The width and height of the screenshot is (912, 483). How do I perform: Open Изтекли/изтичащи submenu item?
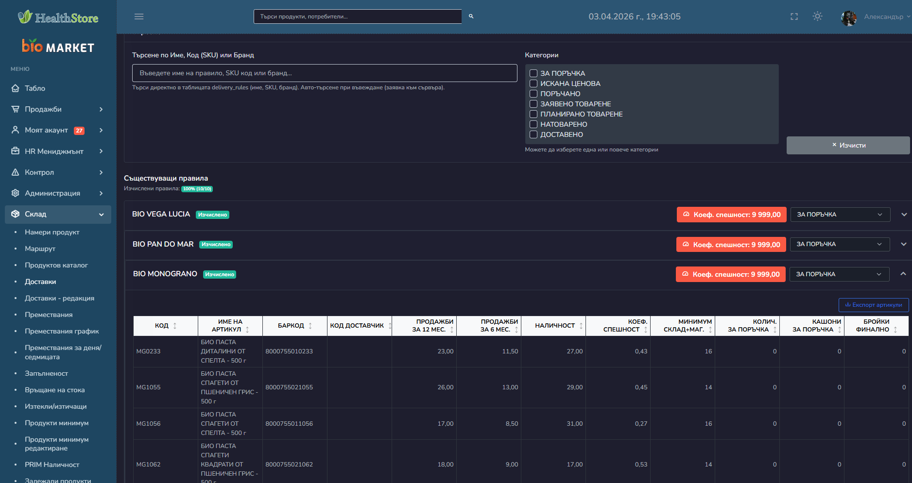pyautogui.click(x=56, y=406)
